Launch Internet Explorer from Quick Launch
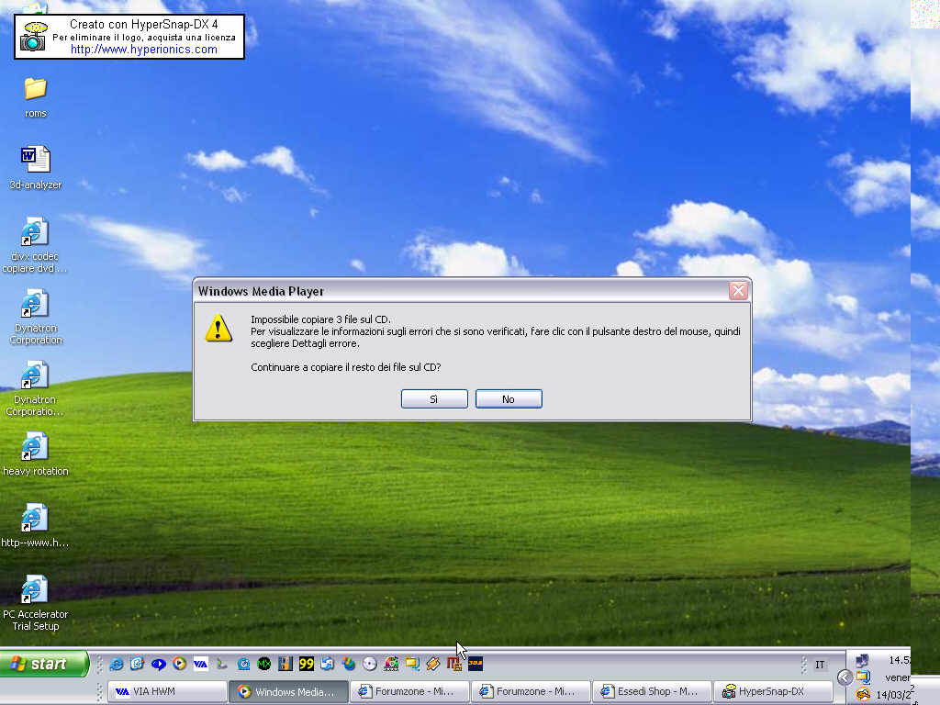940x705 pixels. coord(117,664)
